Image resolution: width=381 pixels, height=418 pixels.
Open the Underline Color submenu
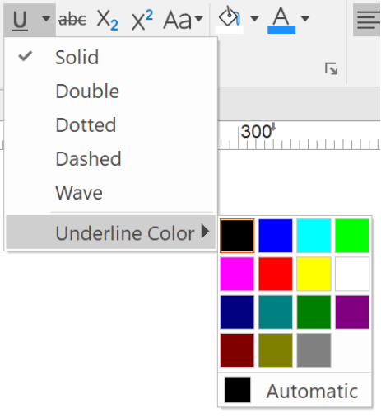(111, 232)
